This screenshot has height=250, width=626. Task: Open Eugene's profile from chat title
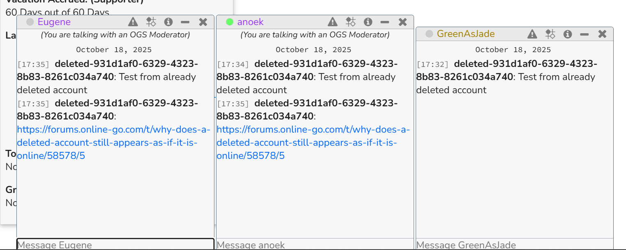[x=54, y=22]
